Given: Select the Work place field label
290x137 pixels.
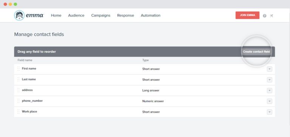Looking at the screenshot, I should (29, 111).
